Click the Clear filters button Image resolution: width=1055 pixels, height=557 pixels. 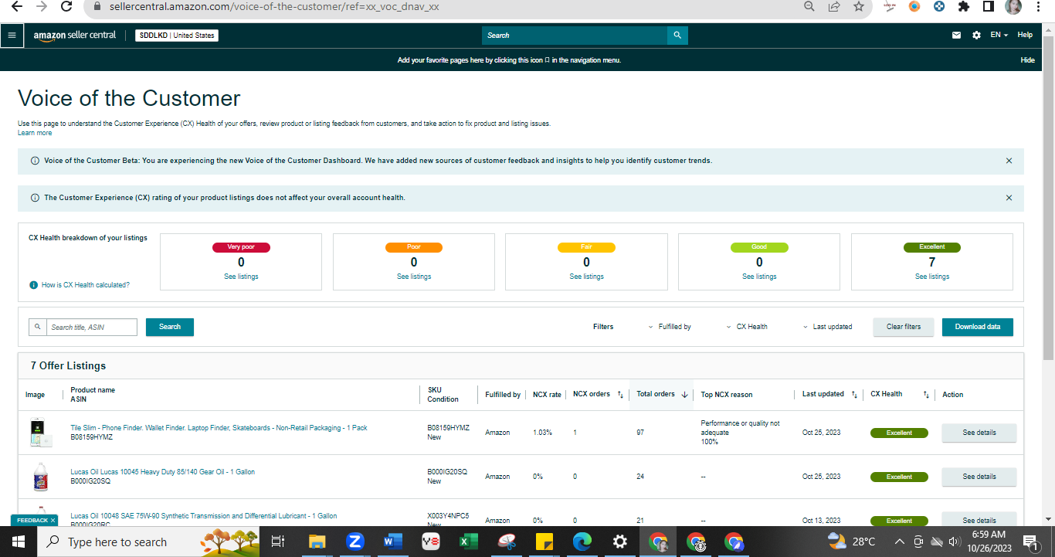pos(904,327)
